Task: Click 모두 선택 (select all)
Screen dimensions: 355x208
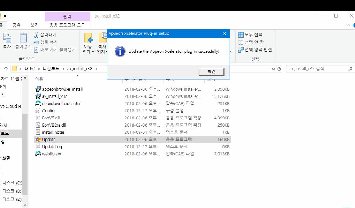Action: click(x=250, y=34)
